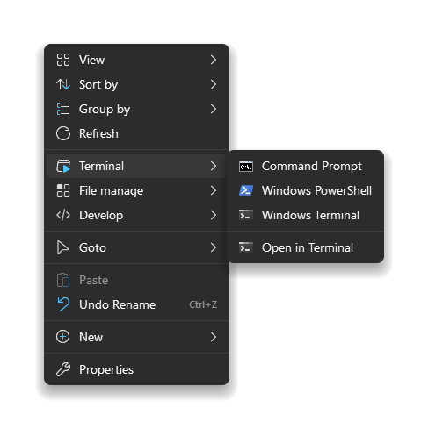Expand the View submenu chevron
The height and width of the screenshot is (429, 428).
click(x=214, y=60)
